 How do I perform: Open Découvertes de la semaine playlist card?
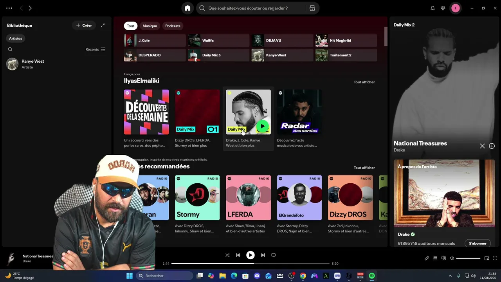pos(146,118)
